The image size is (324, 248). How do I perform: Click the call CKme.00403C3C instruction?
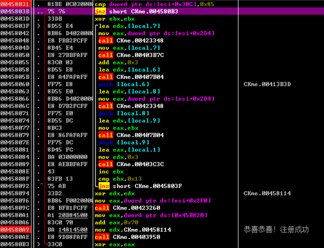coord(131,164)
